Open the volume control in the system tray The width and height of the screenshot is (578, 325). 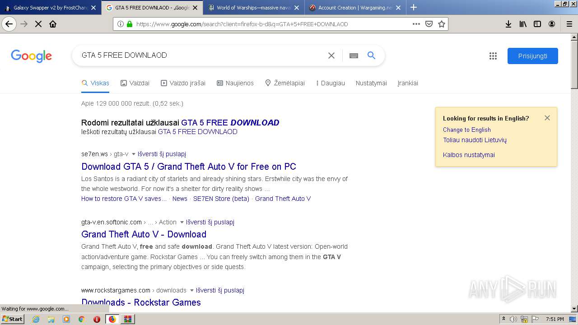point(513,319)
